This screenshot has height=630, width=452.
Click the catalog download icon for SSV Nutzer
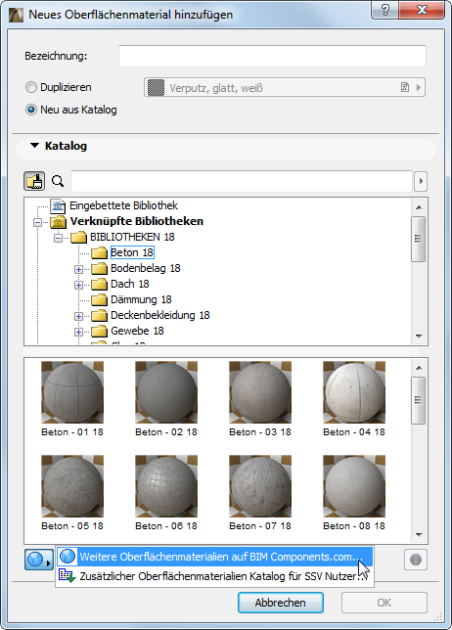pyautogui.click(x=68, y=576)
